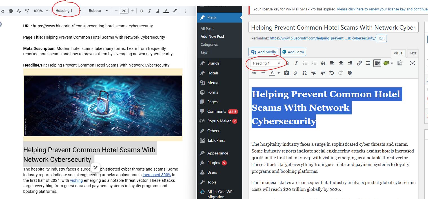Run spelling and grammar check in Docs

19,11
